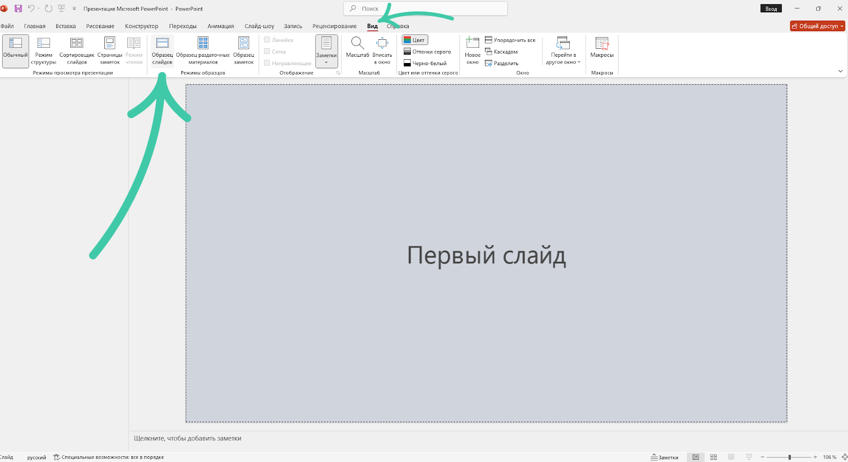Screen dimensions: 848x462
Task: Open Режим структуры outline view
Action: coord(43,51)
